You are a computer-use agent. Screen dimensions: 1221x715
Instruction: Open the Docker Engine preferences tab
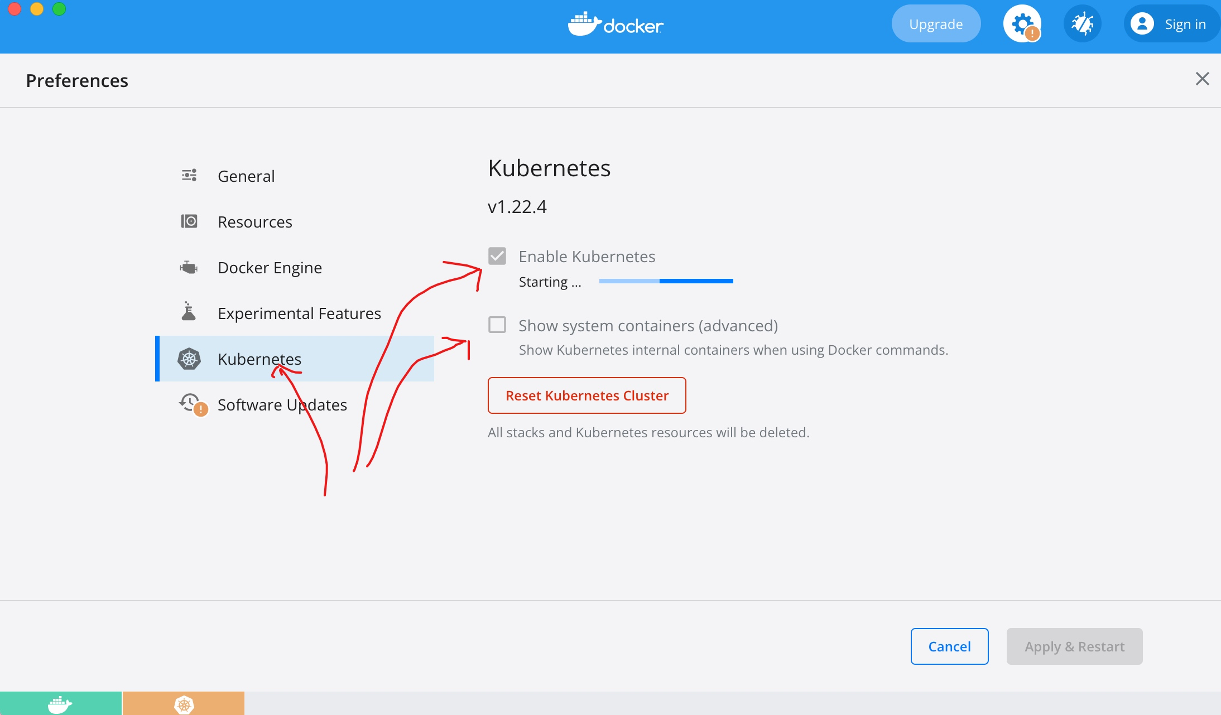point(270,268)
